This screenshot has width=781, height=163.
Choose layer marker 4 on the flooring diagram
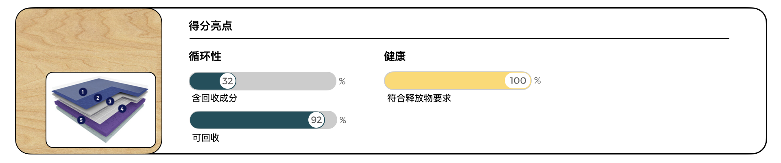tap(122, 109)
